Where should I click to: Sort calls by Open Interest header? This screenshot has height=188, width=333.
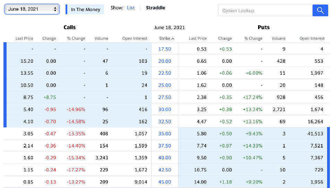click(135, 38)
